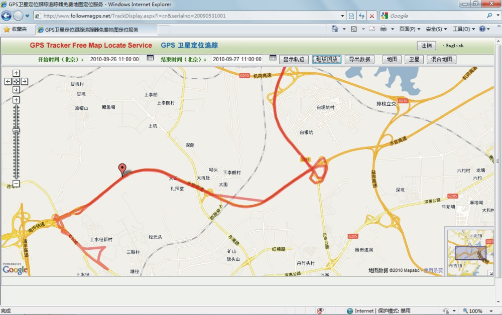Click the Compatibility View icon
The height and width of the screenshot is (315, 502).
pos(351,16)
